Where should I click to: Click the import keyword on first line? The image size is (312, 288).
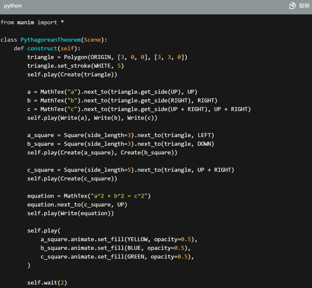click(x=47, y=23)
